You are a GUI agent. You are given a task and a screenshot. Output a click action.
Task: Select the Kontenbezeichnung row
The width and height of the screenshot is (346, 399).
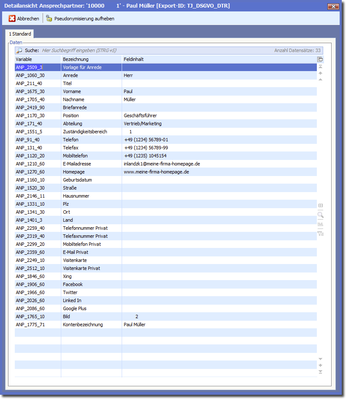click(x=166, y=325)
